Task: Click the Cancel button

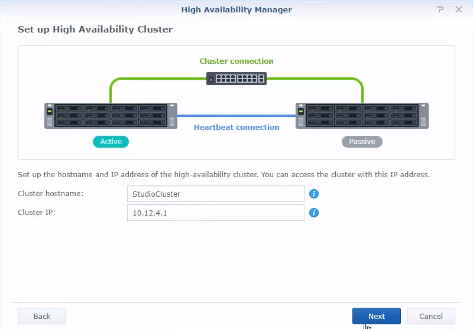Action: pos(431,316)
